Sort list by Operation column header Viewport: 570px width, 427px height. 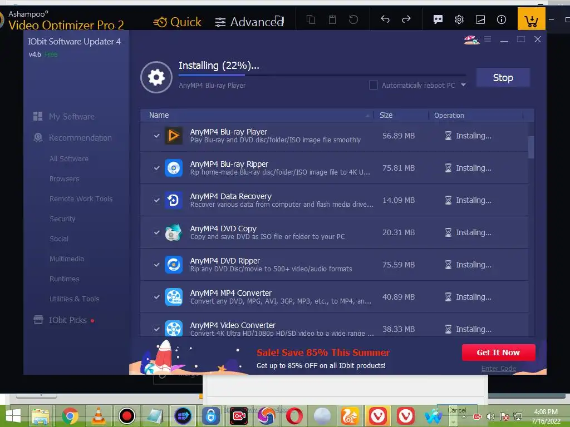(x=475, y=115)
